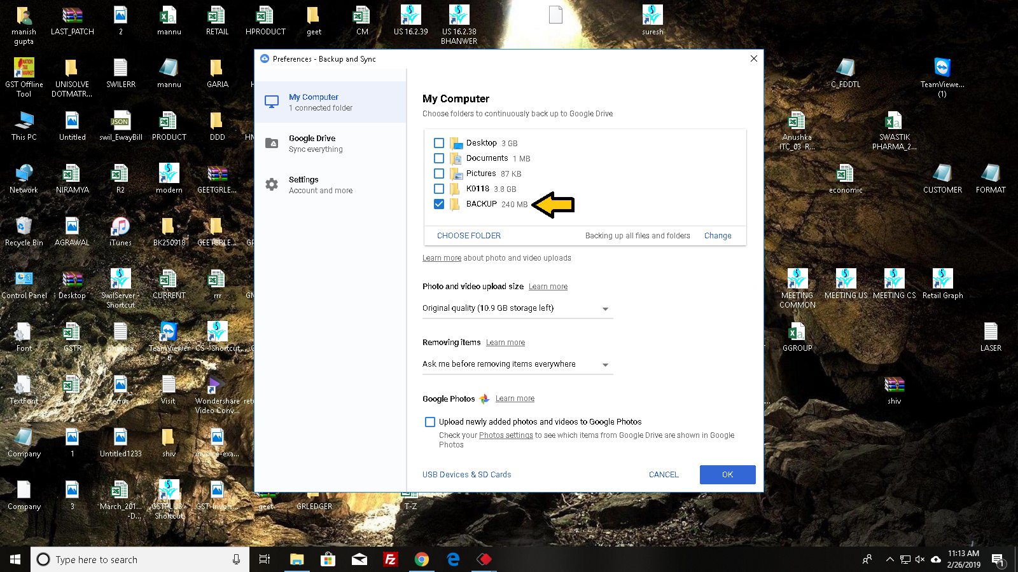Expand the photo upload size dropdown
1018x572 pixels.
pos(517,309)
